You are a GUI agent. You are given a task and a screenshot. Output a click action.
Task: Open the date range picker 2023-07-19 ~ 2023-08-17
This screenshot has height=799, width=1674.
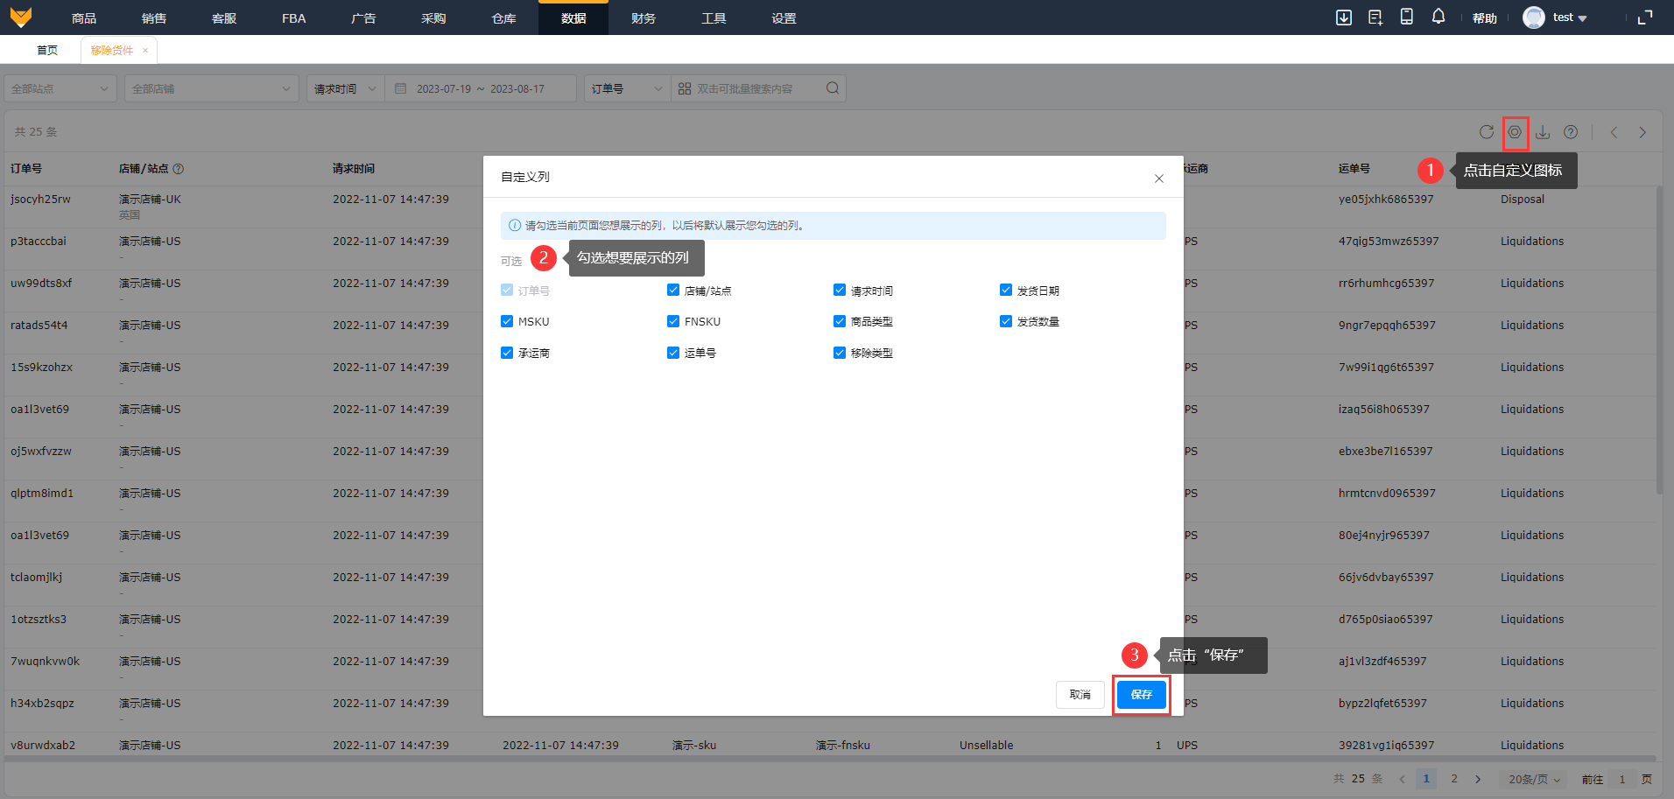(481, 88)
